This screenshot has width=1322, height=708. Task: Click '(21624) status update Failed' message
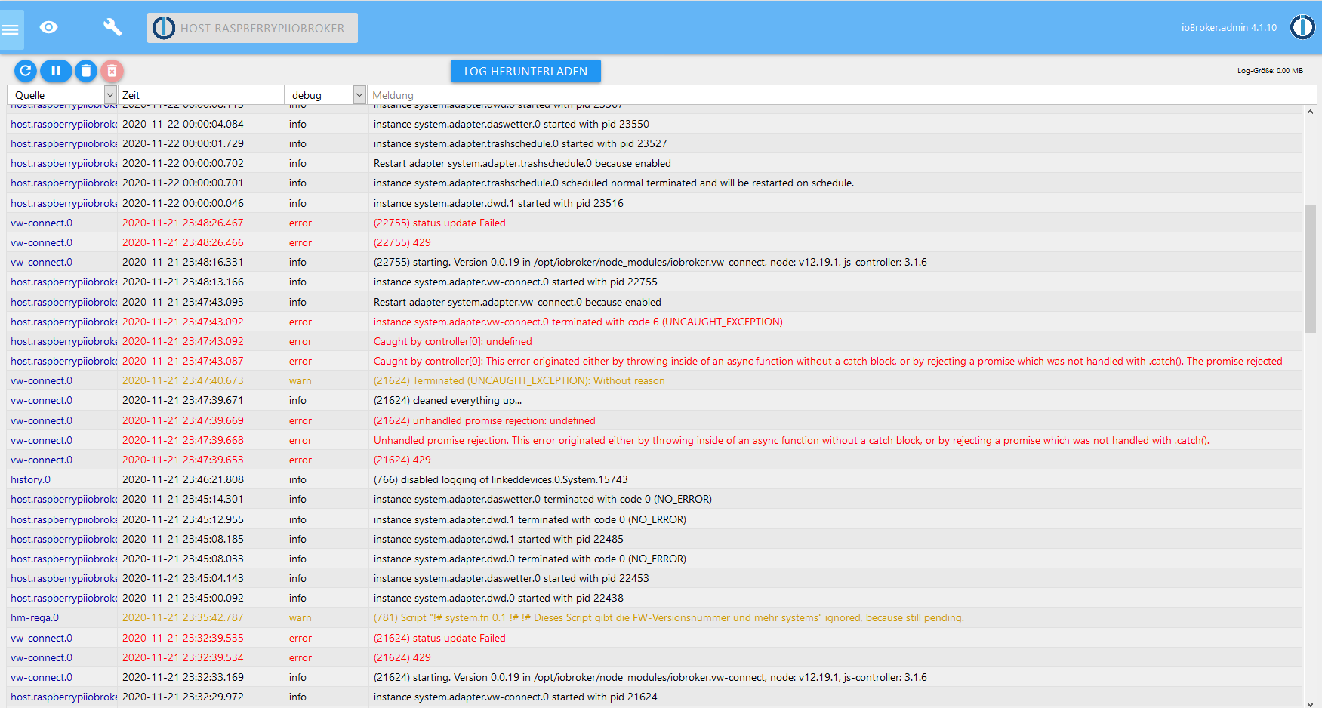point(439,638)
